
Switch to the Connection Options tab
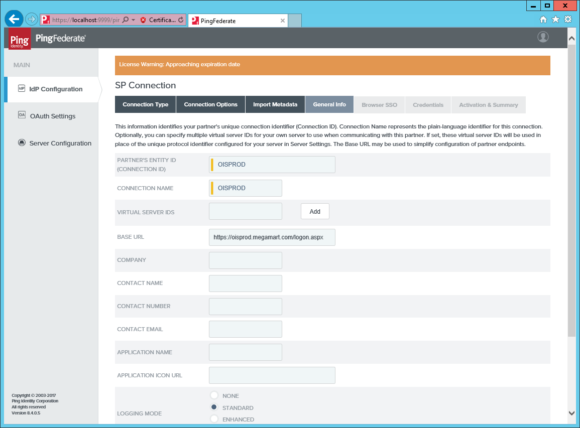pyautogui.click(x=211, y=104)
